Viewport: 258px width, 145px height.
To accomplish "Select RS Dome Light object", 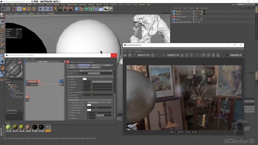I will 181,17.
